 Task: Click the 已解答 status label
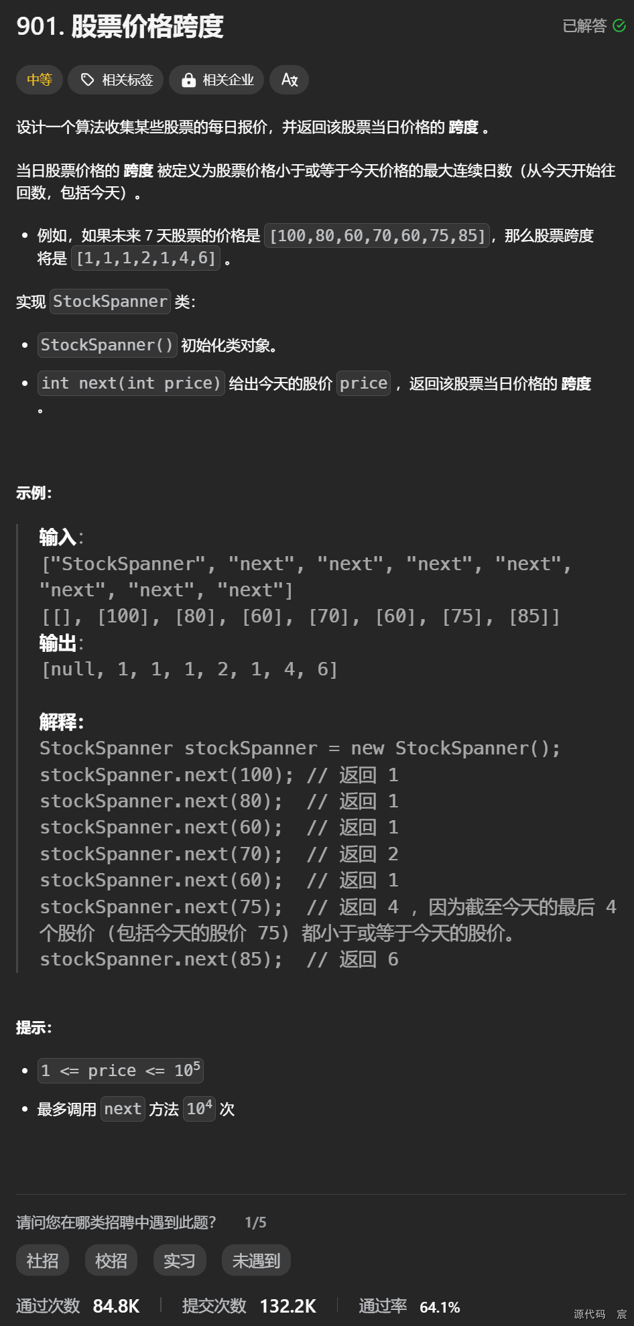[583, 26]
